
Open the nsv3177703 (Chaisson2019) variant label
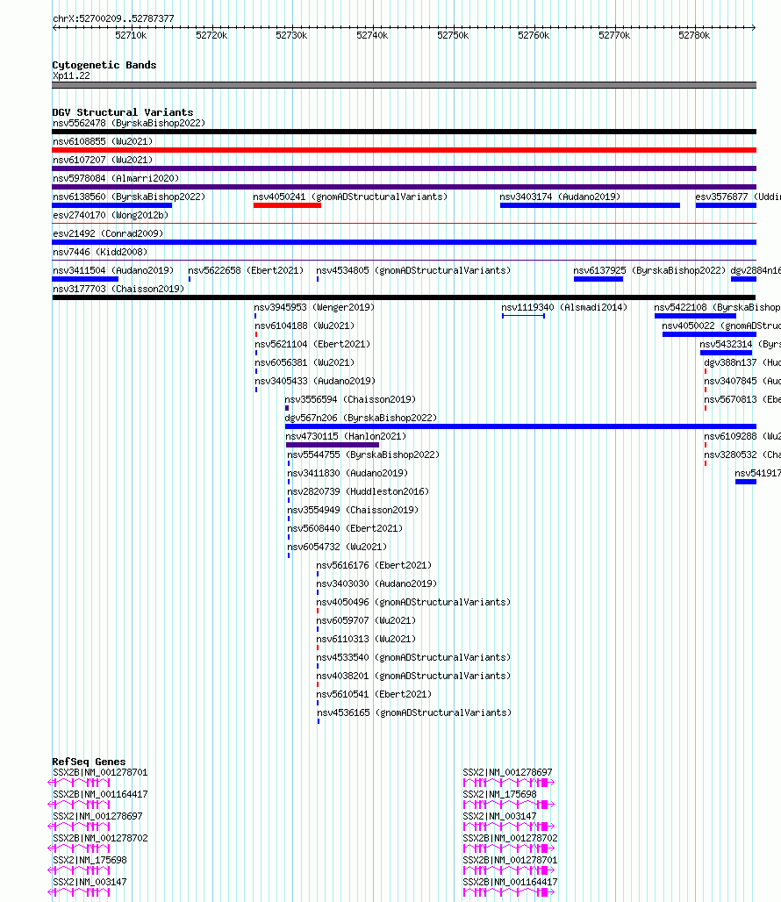[x=118, y=289]
